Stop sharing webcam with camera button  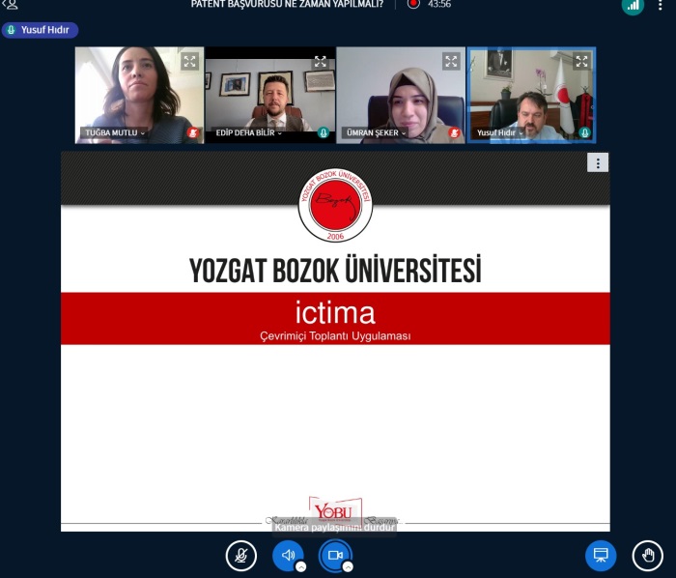click(x=335, y=556)
